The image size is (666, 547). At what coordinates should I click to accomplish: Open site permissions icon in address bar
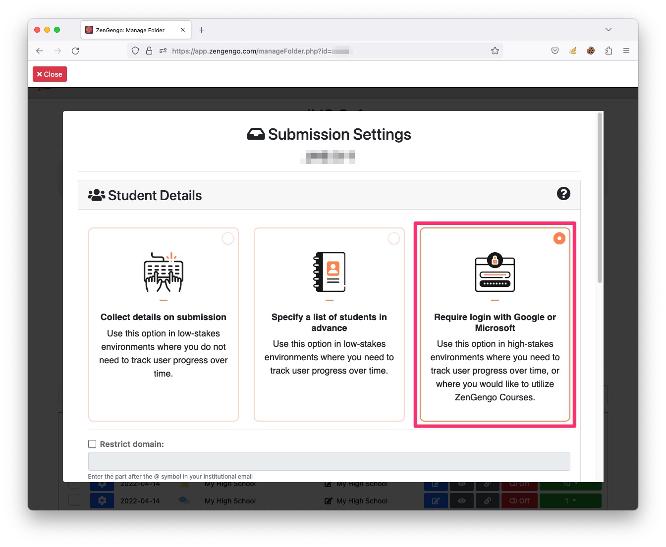(163, 51)
